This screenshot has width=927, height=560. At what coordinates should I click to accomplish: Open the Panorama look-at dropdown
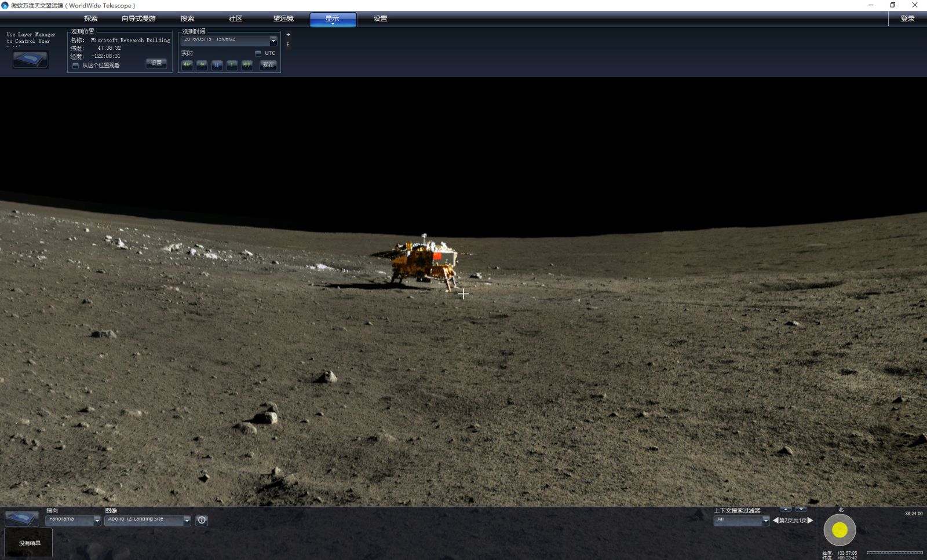(x=97, y=521)
